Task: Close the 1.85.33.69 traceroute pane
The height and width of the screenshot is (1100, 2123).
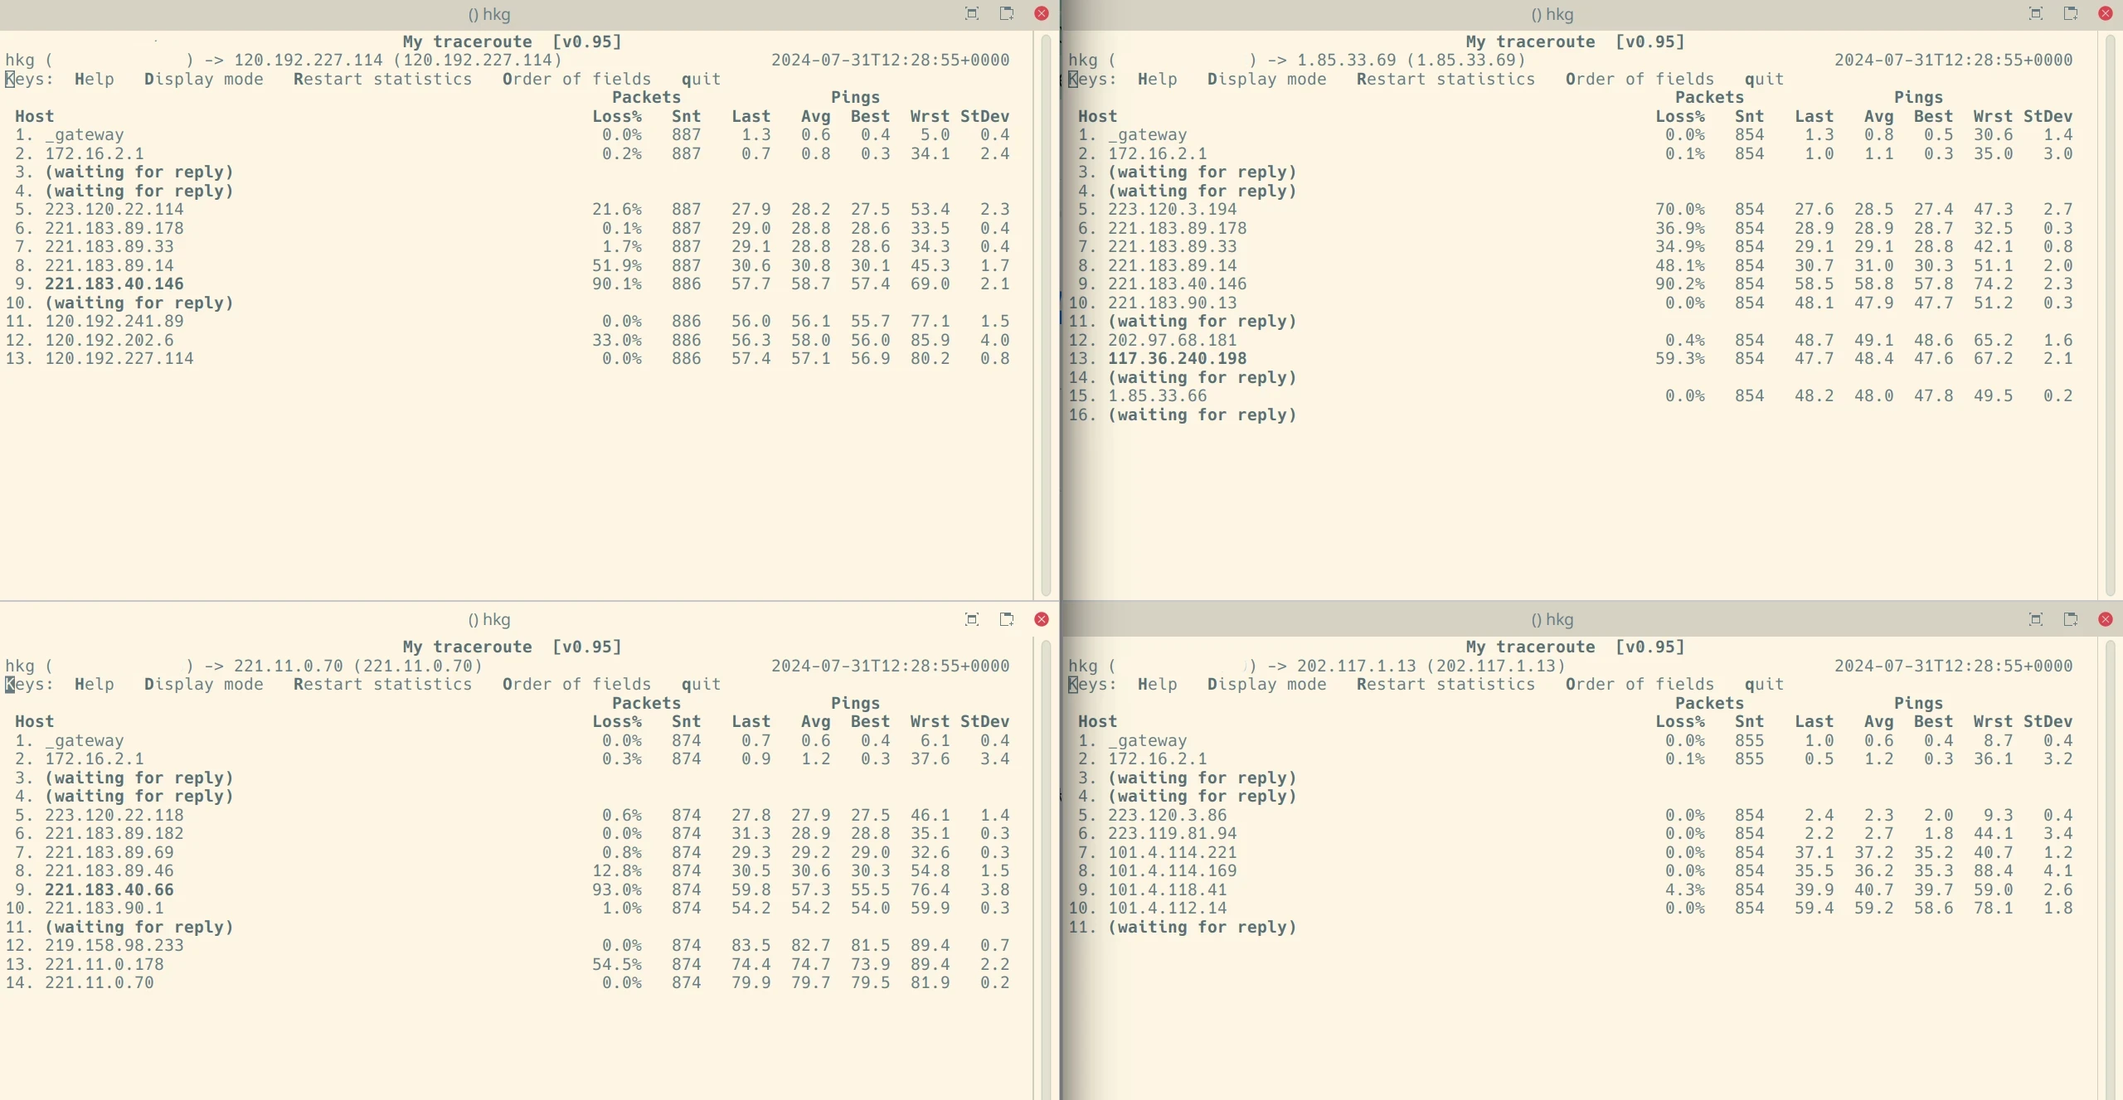Action: pos(2106,13)
